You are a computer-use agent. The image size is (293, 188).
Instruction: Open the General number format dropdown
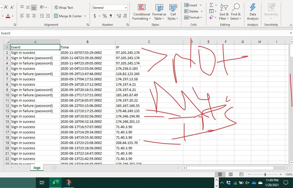click(110, 8)
